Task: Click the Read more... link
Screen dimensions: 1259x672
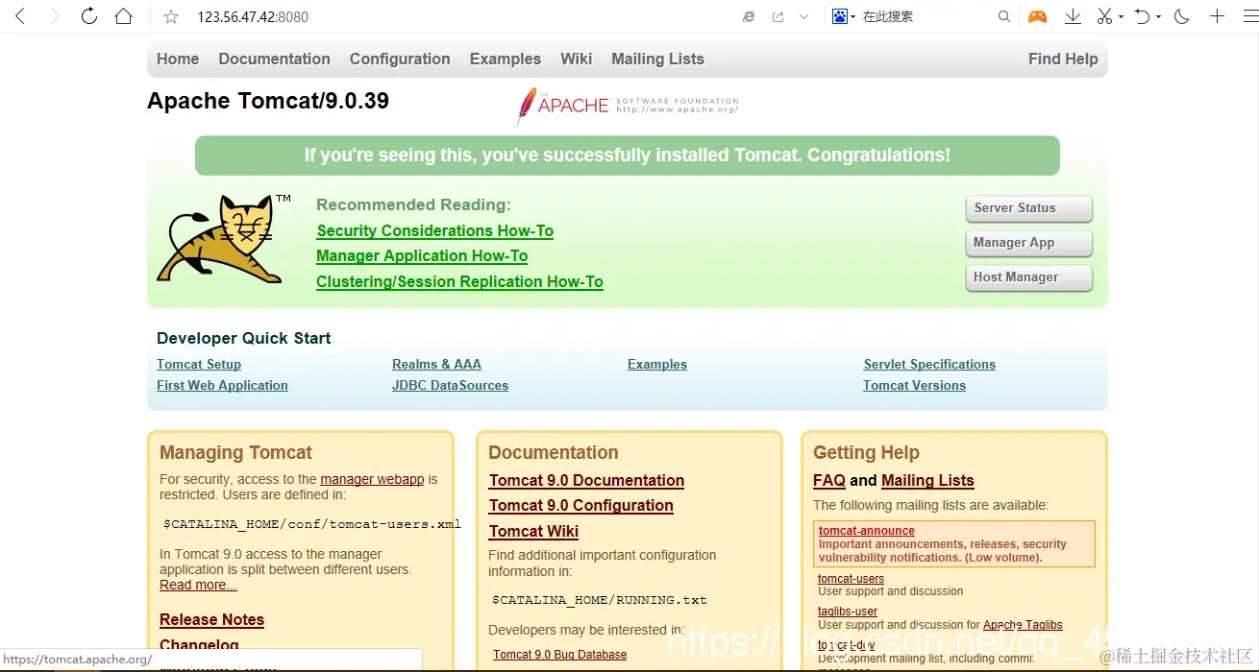Action: tap(198, 585)
